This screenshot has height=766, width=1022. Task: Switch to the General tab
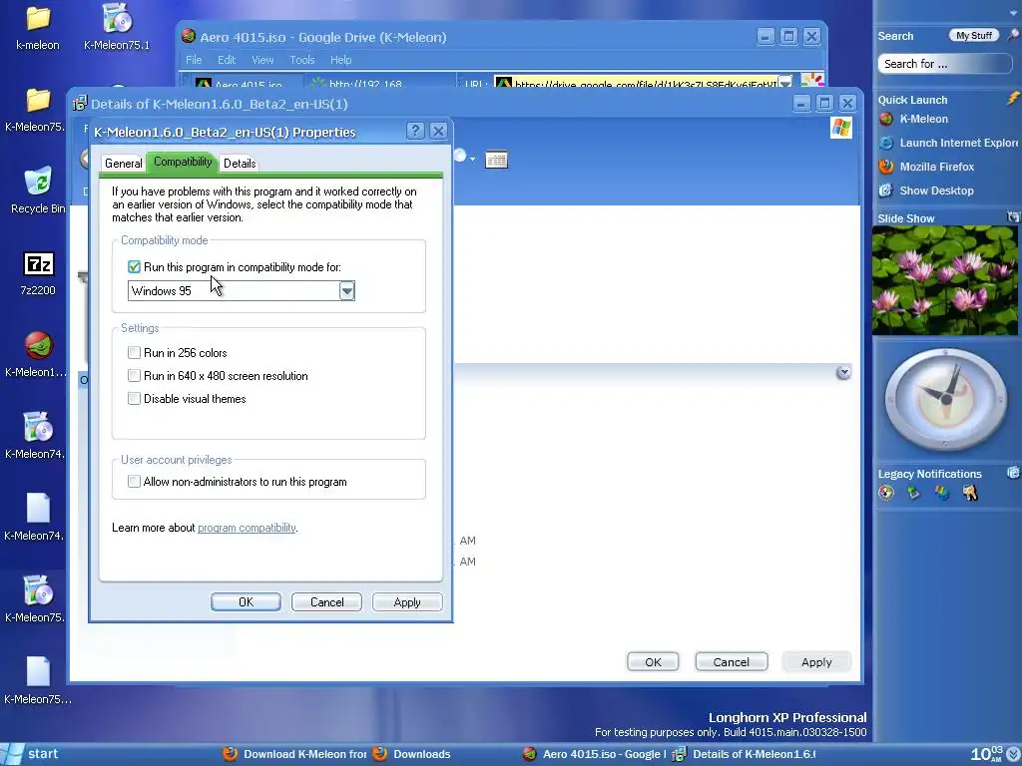coord(123,163)
